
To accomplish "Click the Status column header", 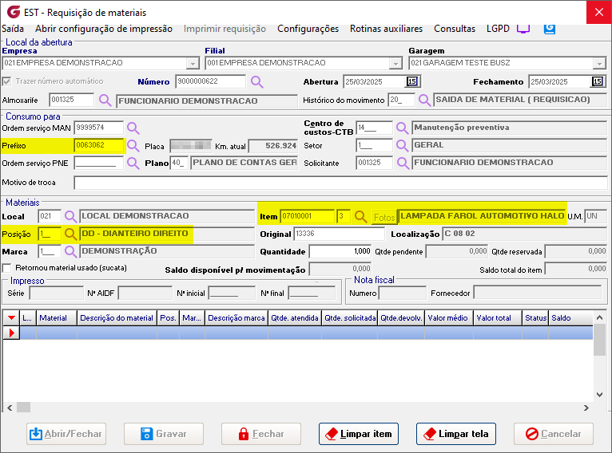I will pyautogui.click(x=535, y=318).
